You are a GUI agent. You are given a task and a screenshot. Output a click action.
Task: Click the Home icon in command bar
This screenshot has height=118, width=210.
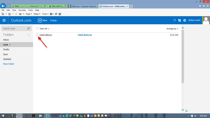(3, 14)
